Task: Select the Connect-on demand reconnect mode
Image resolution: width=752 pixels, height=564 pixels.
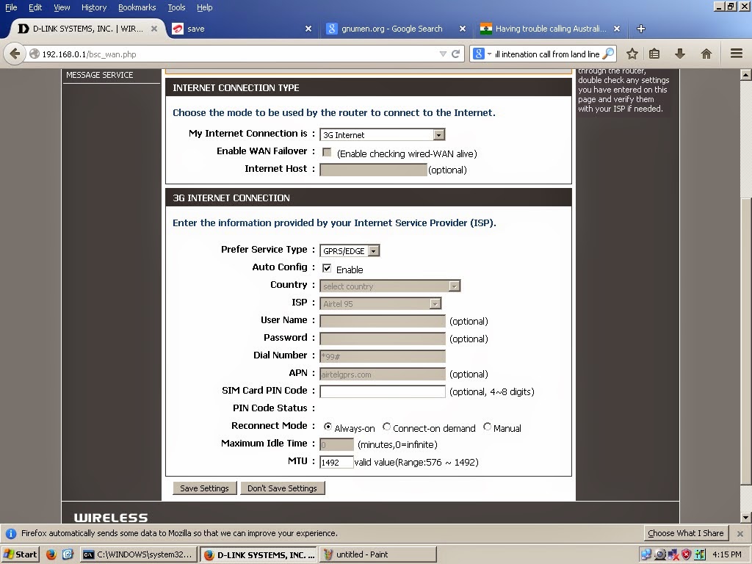Action: (x=387, y=427)
